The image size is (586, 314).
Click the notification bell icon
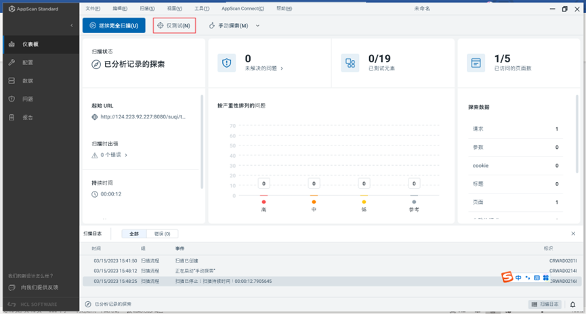tap(572, 305)
